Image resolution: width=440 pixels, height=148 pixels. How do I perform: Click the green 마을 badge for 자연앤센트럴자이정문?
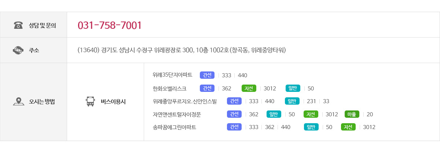tap(352, 114)
